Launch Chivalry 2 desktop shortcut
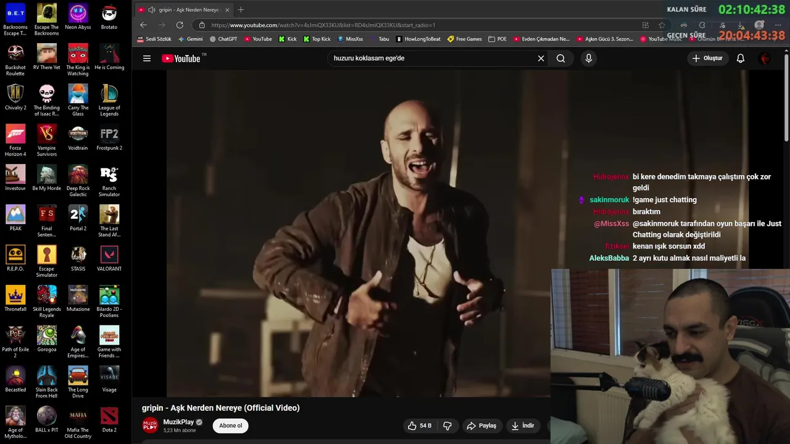This screenshot has width=790, height=444. click(15, 97)
